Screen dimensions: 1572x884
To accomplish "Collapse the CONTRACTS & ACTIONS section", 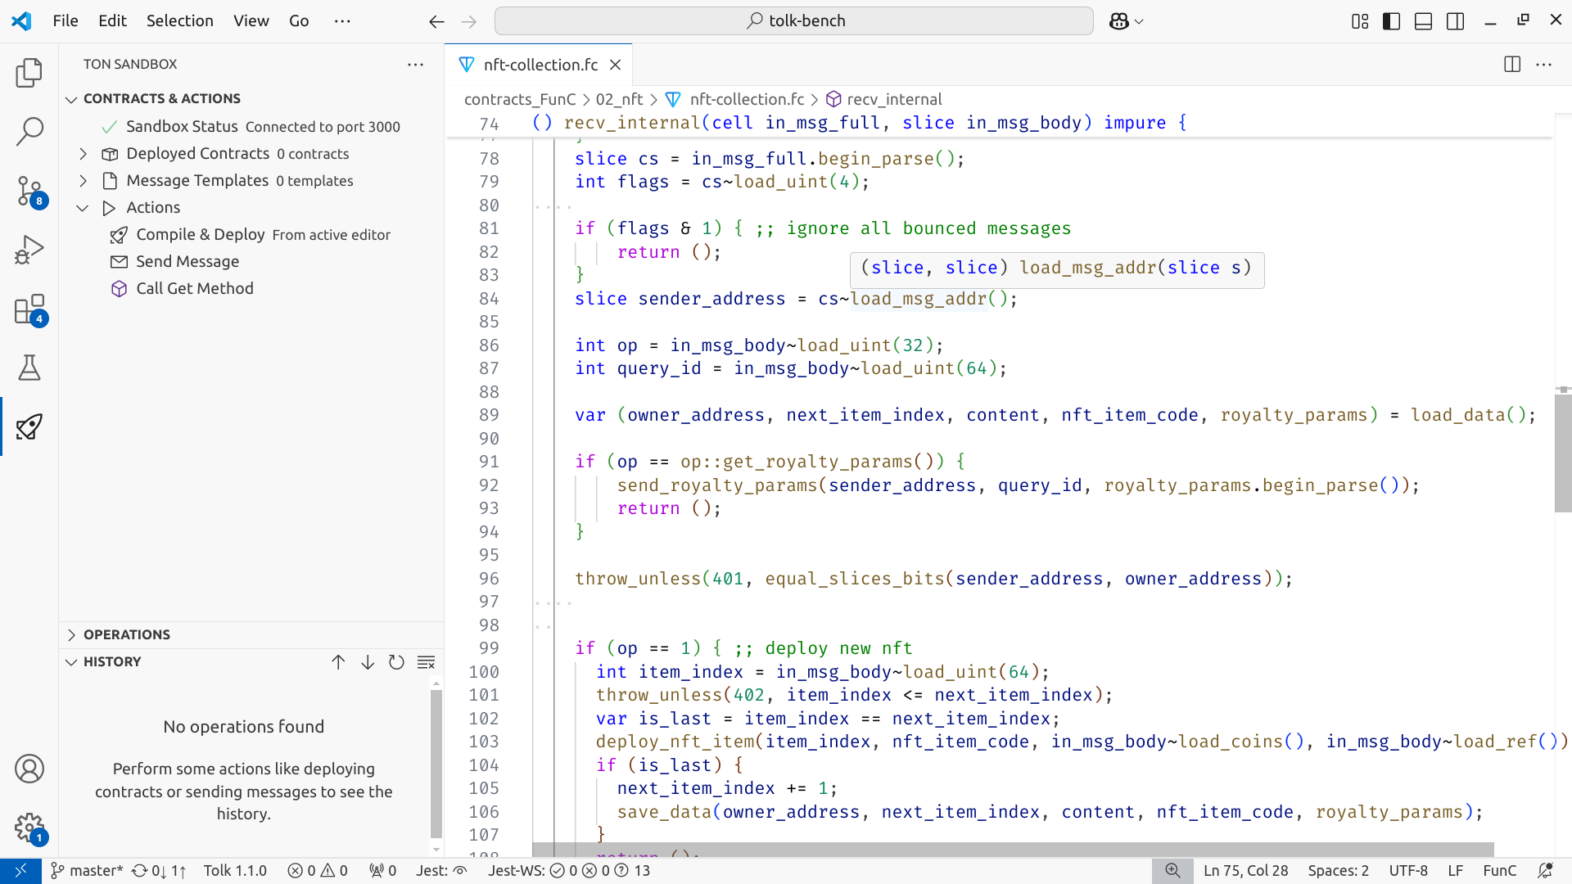I will [x=71, y=99].
